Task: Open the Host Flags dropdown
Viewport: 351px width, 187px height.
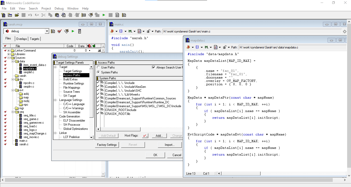Action: pyautogui.click(x=145, y=136)
